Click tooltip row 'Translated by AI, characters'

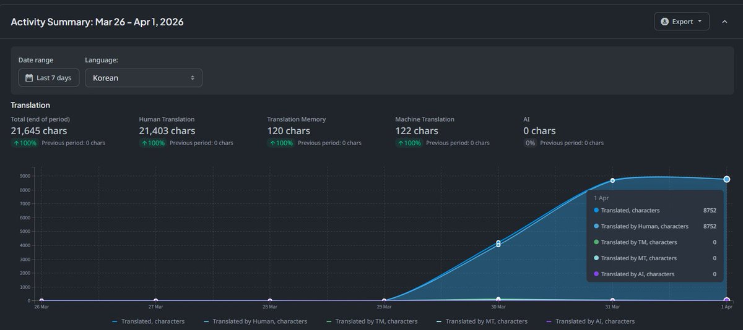[x=654, y=274]
